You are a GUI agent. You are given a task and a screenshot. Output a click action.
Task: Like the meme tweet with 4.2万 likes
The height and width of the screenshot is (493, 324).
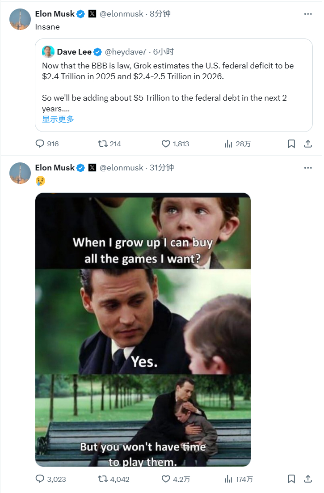[x=176, y=479]
